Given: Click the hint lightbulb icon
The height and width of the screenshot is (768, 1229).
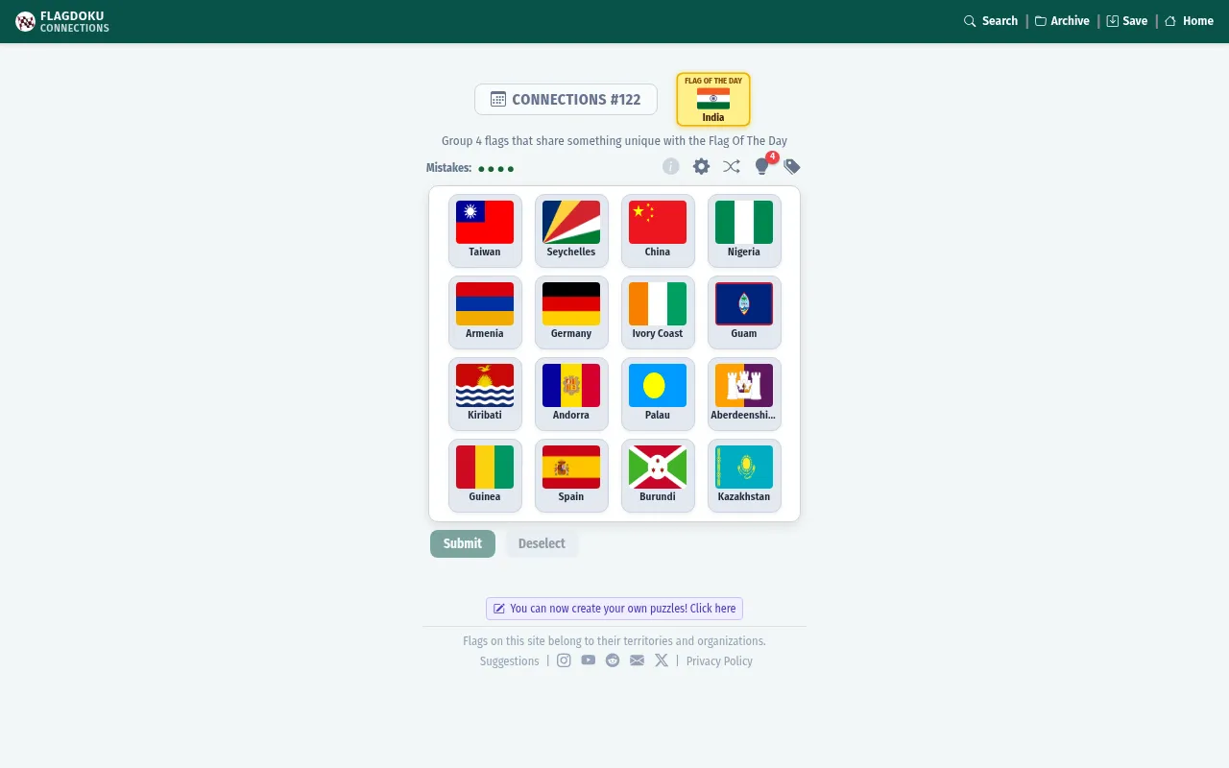Looking at the screenshot, I should [763, 165].
